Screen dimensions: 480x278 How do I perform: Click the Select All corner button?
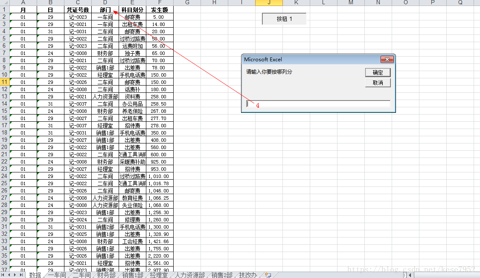coord(5,3)
